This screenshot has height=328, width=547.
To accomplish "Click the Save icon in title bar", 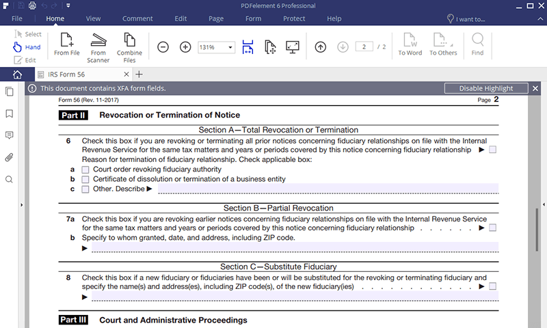I will tap(21, 5).
